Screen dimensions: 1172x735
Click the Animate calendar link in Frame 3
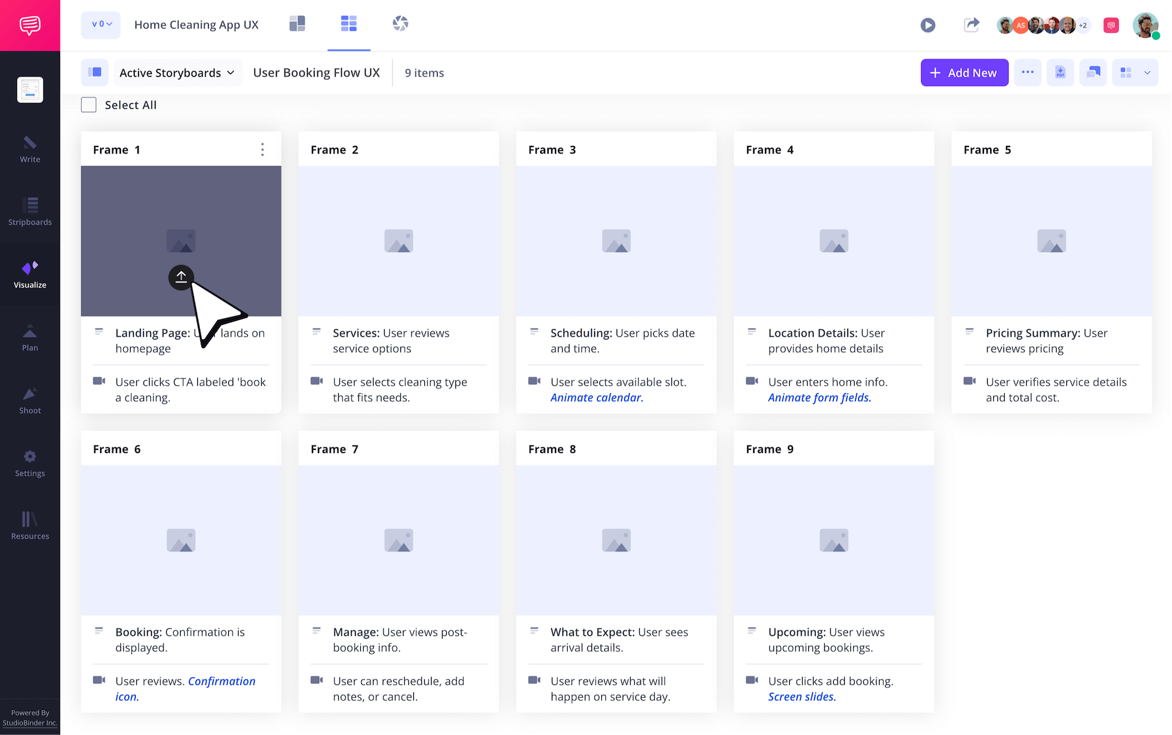pos(596,397)
